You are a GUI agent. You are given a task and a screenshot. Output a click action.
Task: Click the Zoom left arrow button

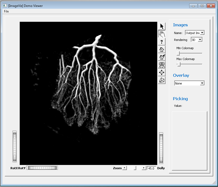(124, 168)
